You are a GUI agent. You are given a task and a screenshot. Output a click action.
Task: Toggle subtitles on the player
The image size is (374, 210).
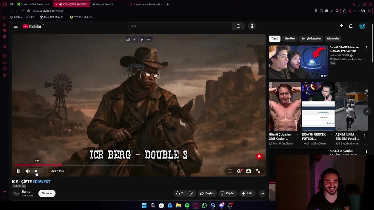(x=230, y=171)
